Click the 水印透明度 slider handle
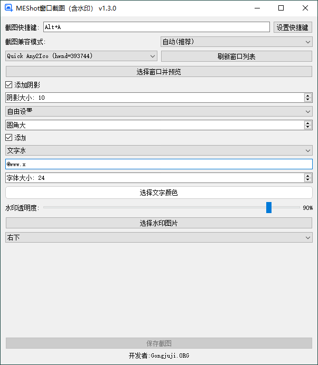The image size is (318, 365). [x=269, y=208]
